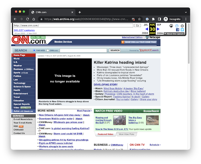Open World section in sidebar
This screenshot has height=164, width=201.
[23, 59]
